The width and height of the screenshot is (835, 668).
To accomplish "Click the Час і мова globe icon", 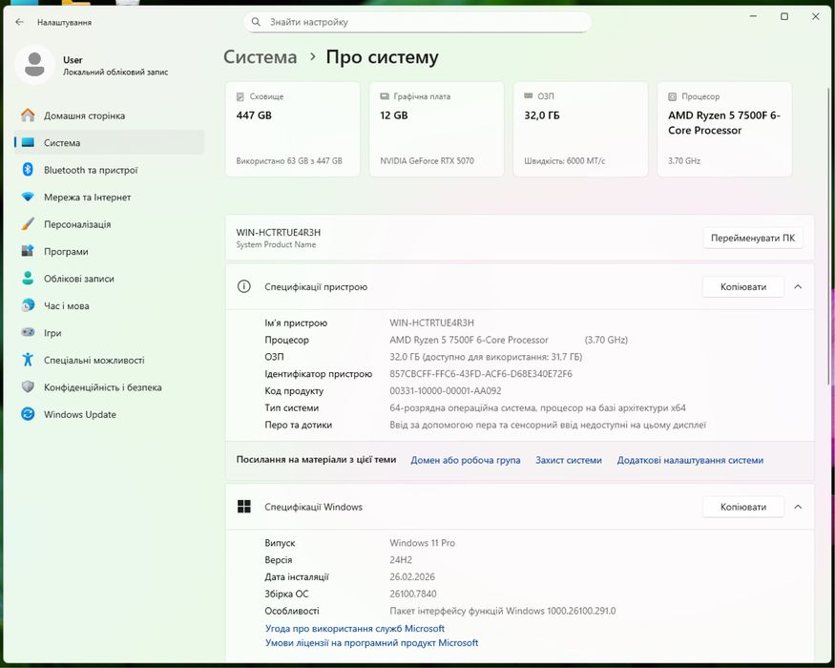I will (x=28, y=305).
